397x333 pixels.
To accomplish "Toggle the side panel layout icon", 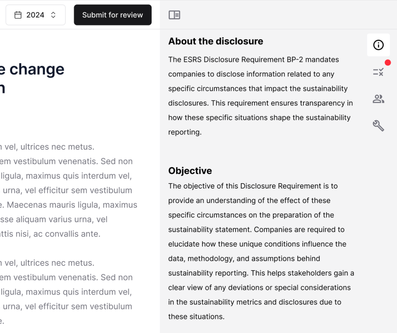I will 174,15.
